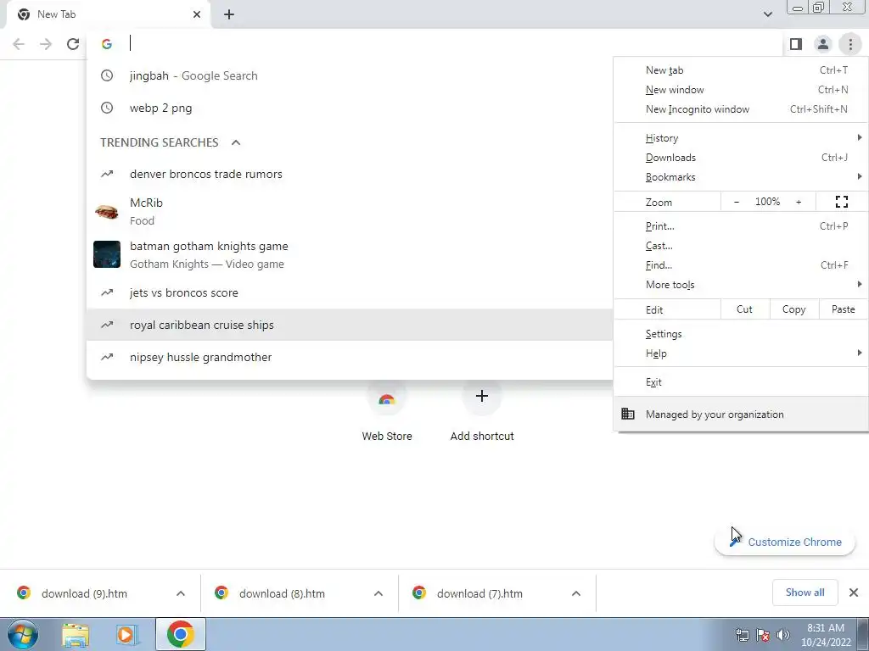The width and height of the screenshot is (869, 651).
Task: Click Show all downloads button
Action: [x=805, y=593]
